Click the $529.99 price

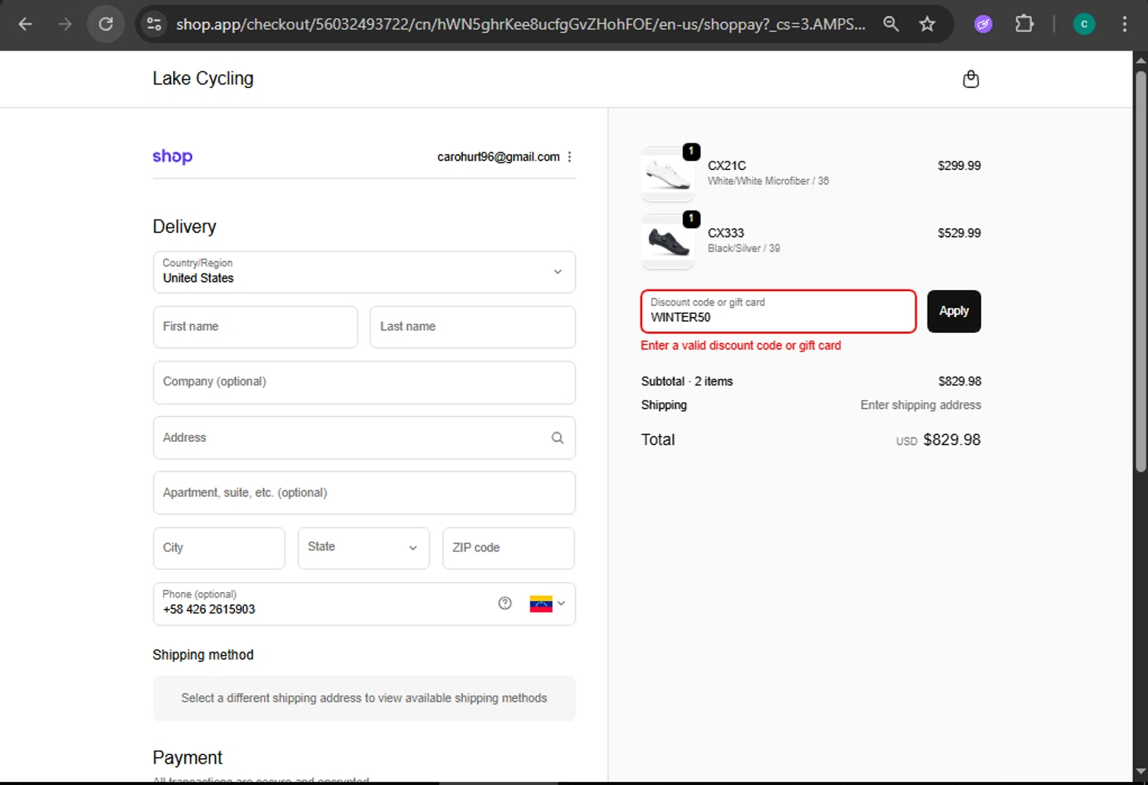(959, 233)
